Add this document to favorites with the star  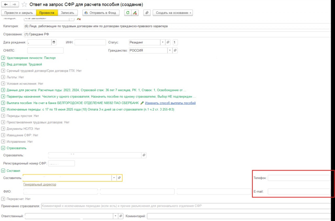pos(24,5)
